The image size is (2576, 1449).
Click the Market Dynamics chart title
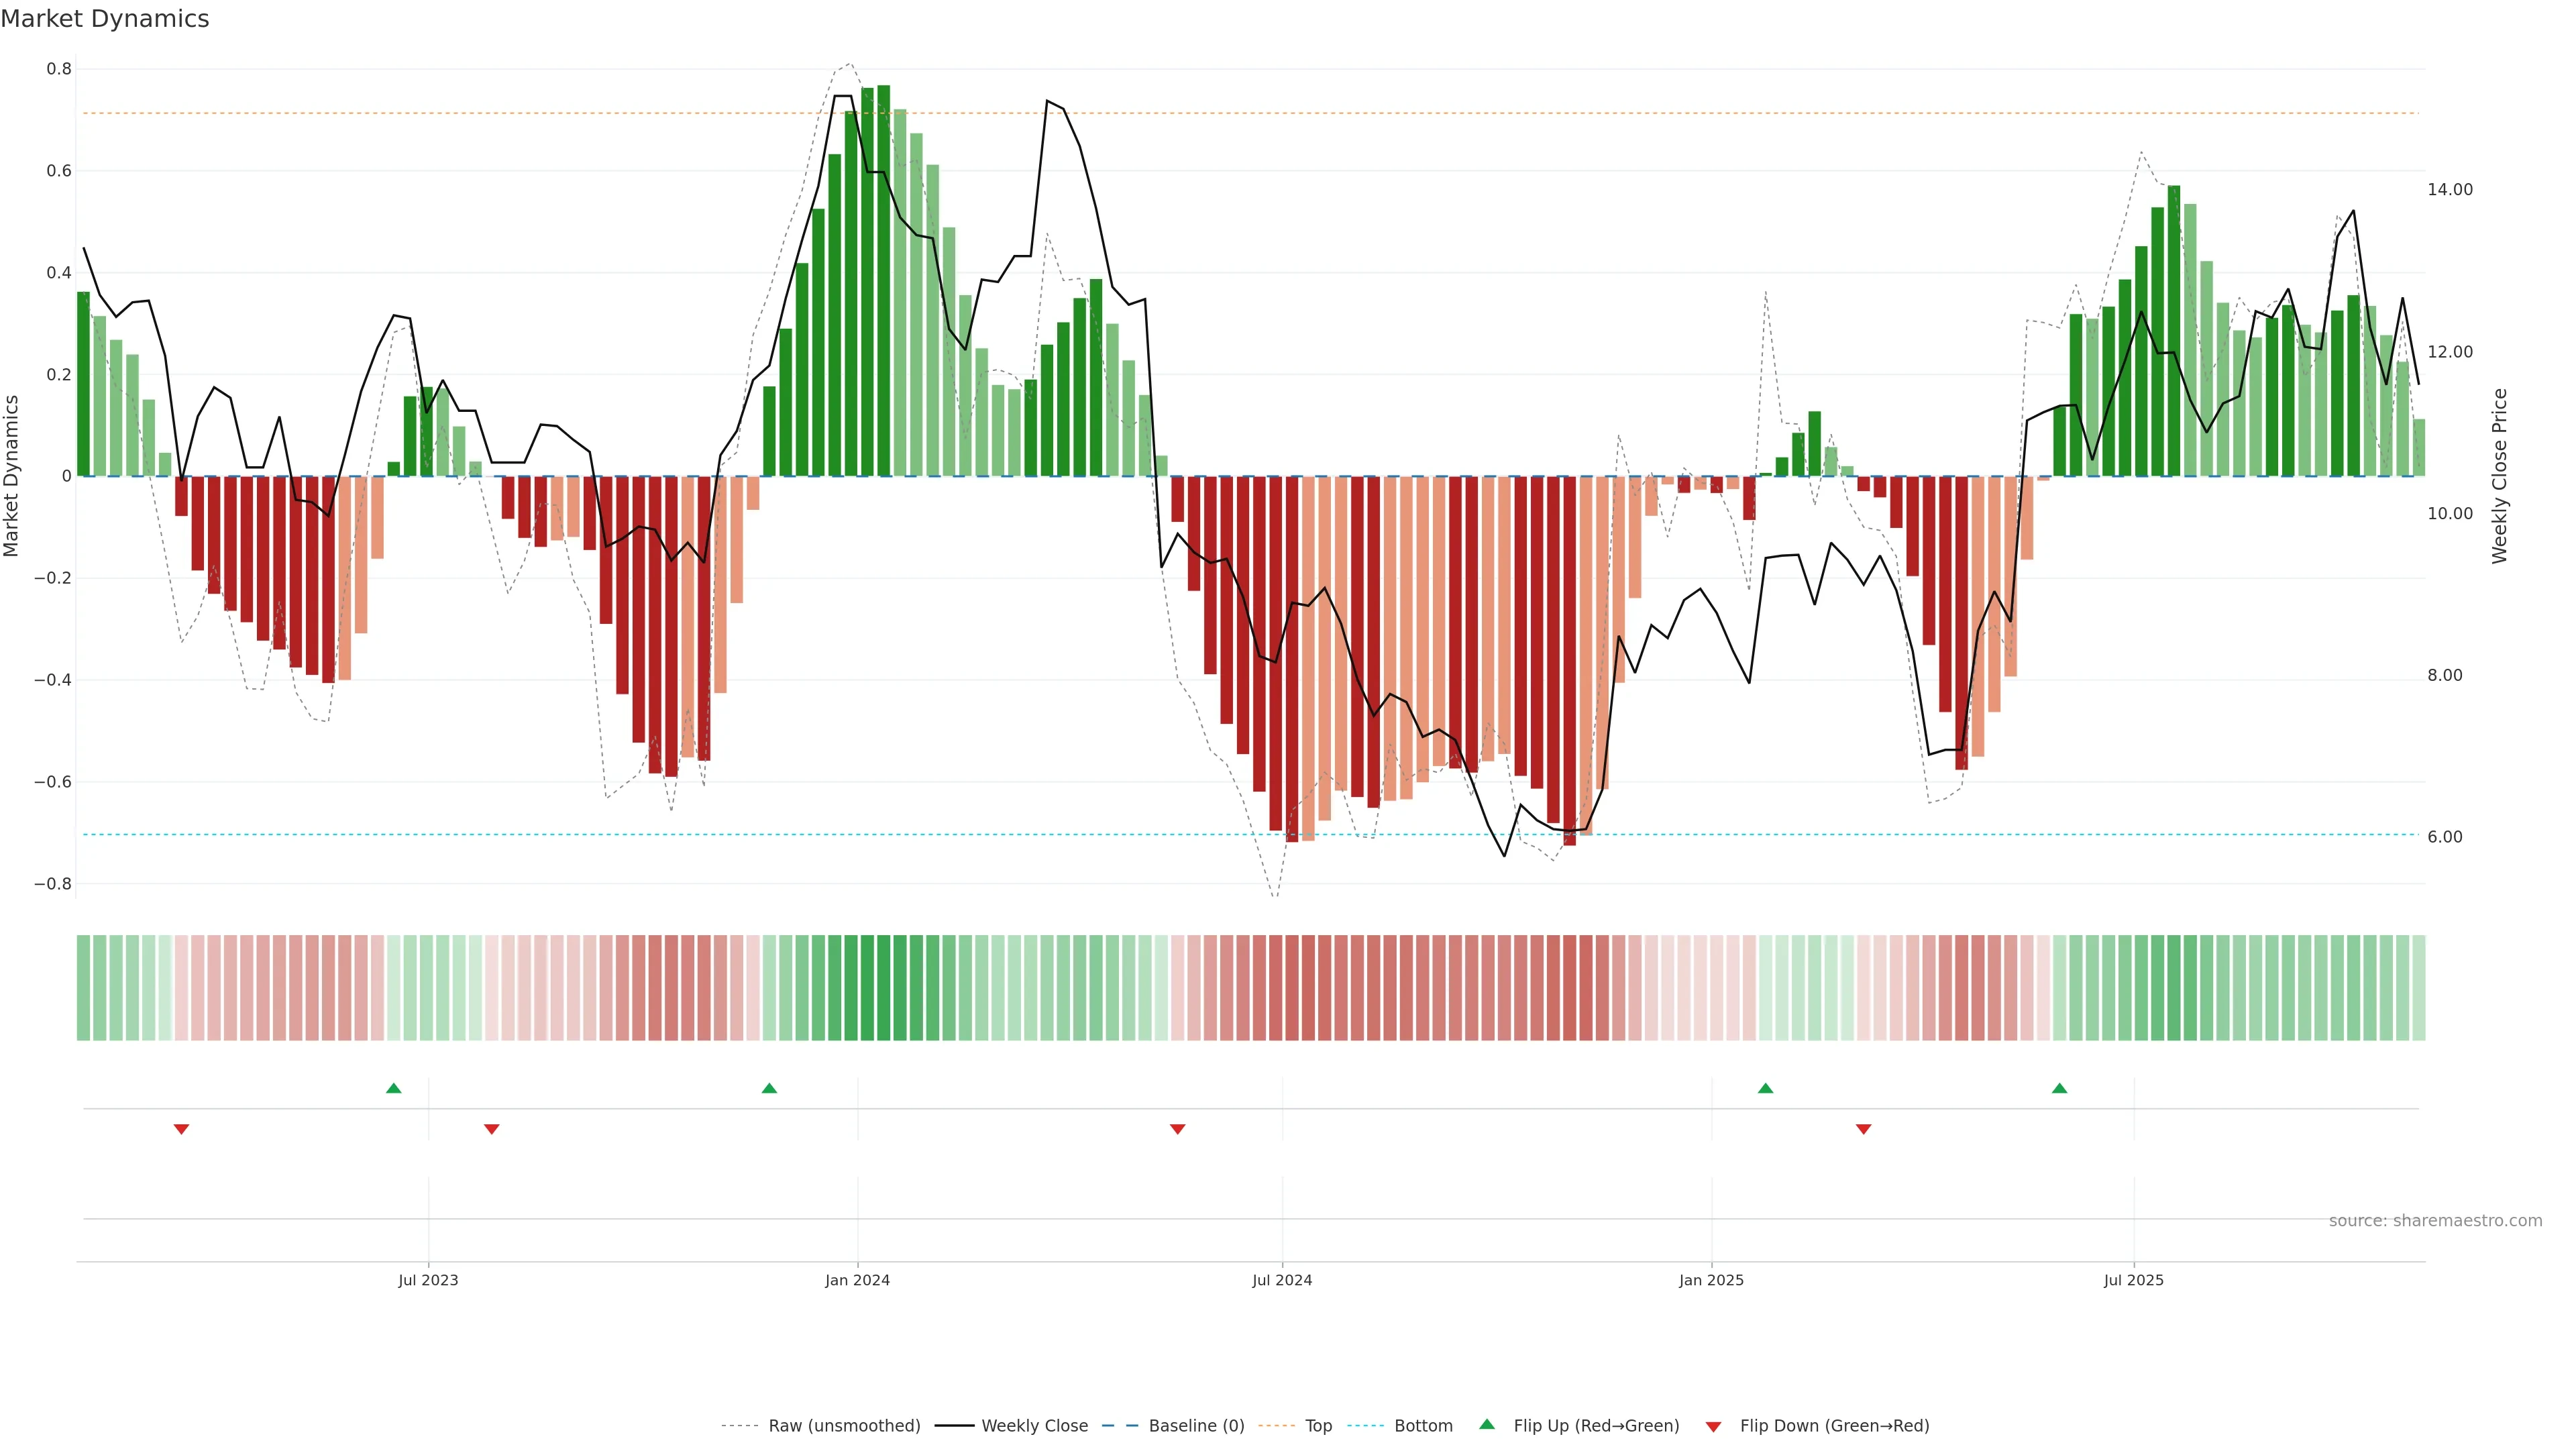click(105, 19)
